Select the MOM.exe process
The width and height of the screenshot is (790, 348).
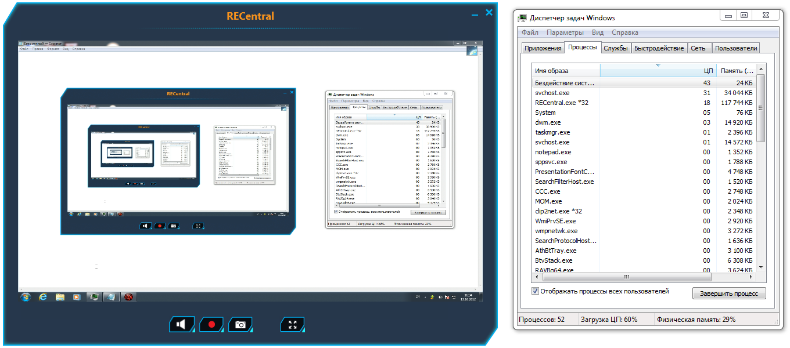coord(644,201)
